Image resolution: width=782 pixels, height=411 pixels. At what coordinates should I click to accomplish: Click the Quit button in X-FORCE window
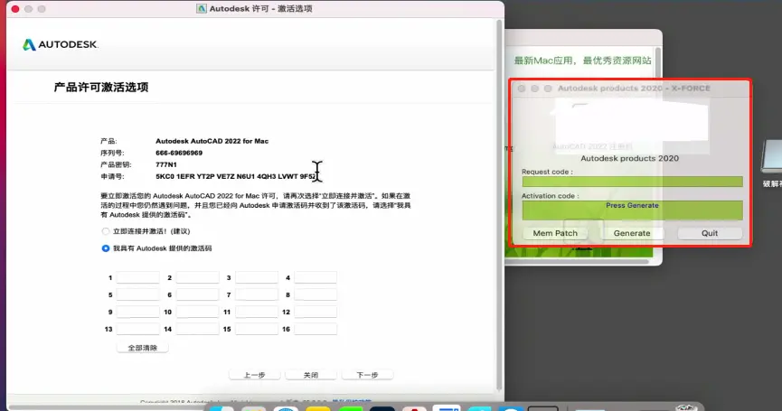710,233
